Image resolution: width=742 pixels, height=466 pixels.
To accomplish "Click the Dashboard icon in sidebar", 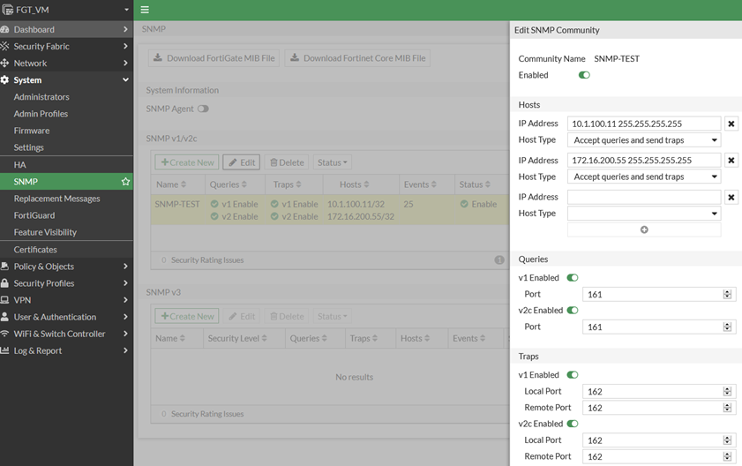I will 5,29.
